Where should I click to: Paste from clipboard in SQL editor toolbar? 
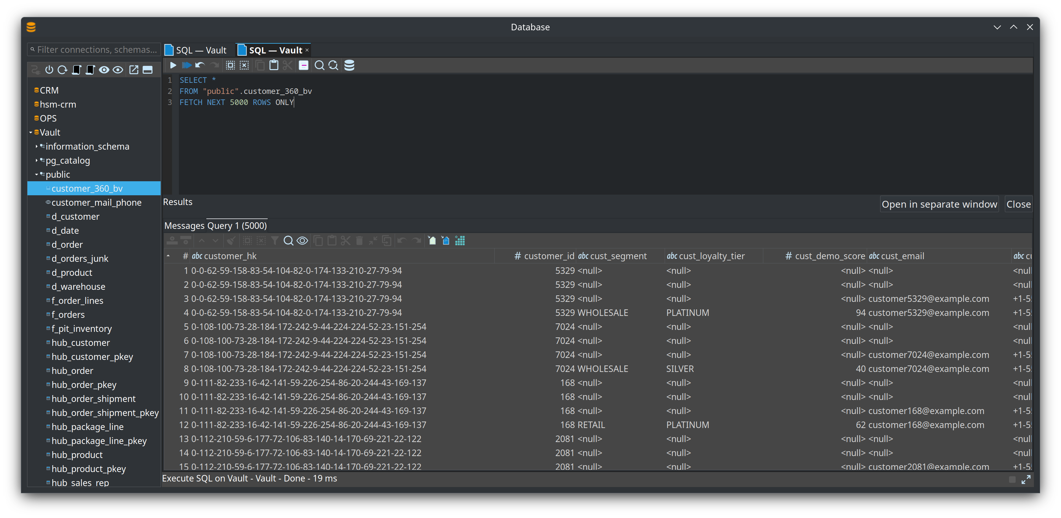(x=274, y=65)
